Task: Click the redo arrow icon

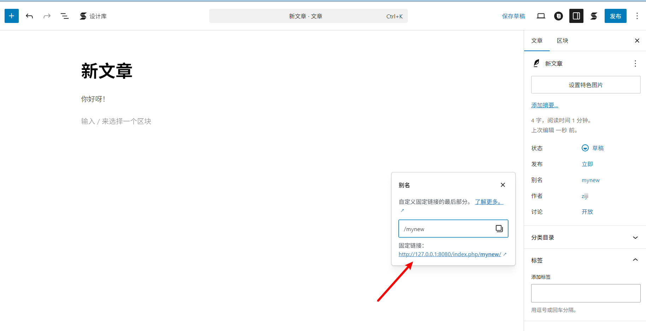Action: pyautogui.click(x=47, y=16)
